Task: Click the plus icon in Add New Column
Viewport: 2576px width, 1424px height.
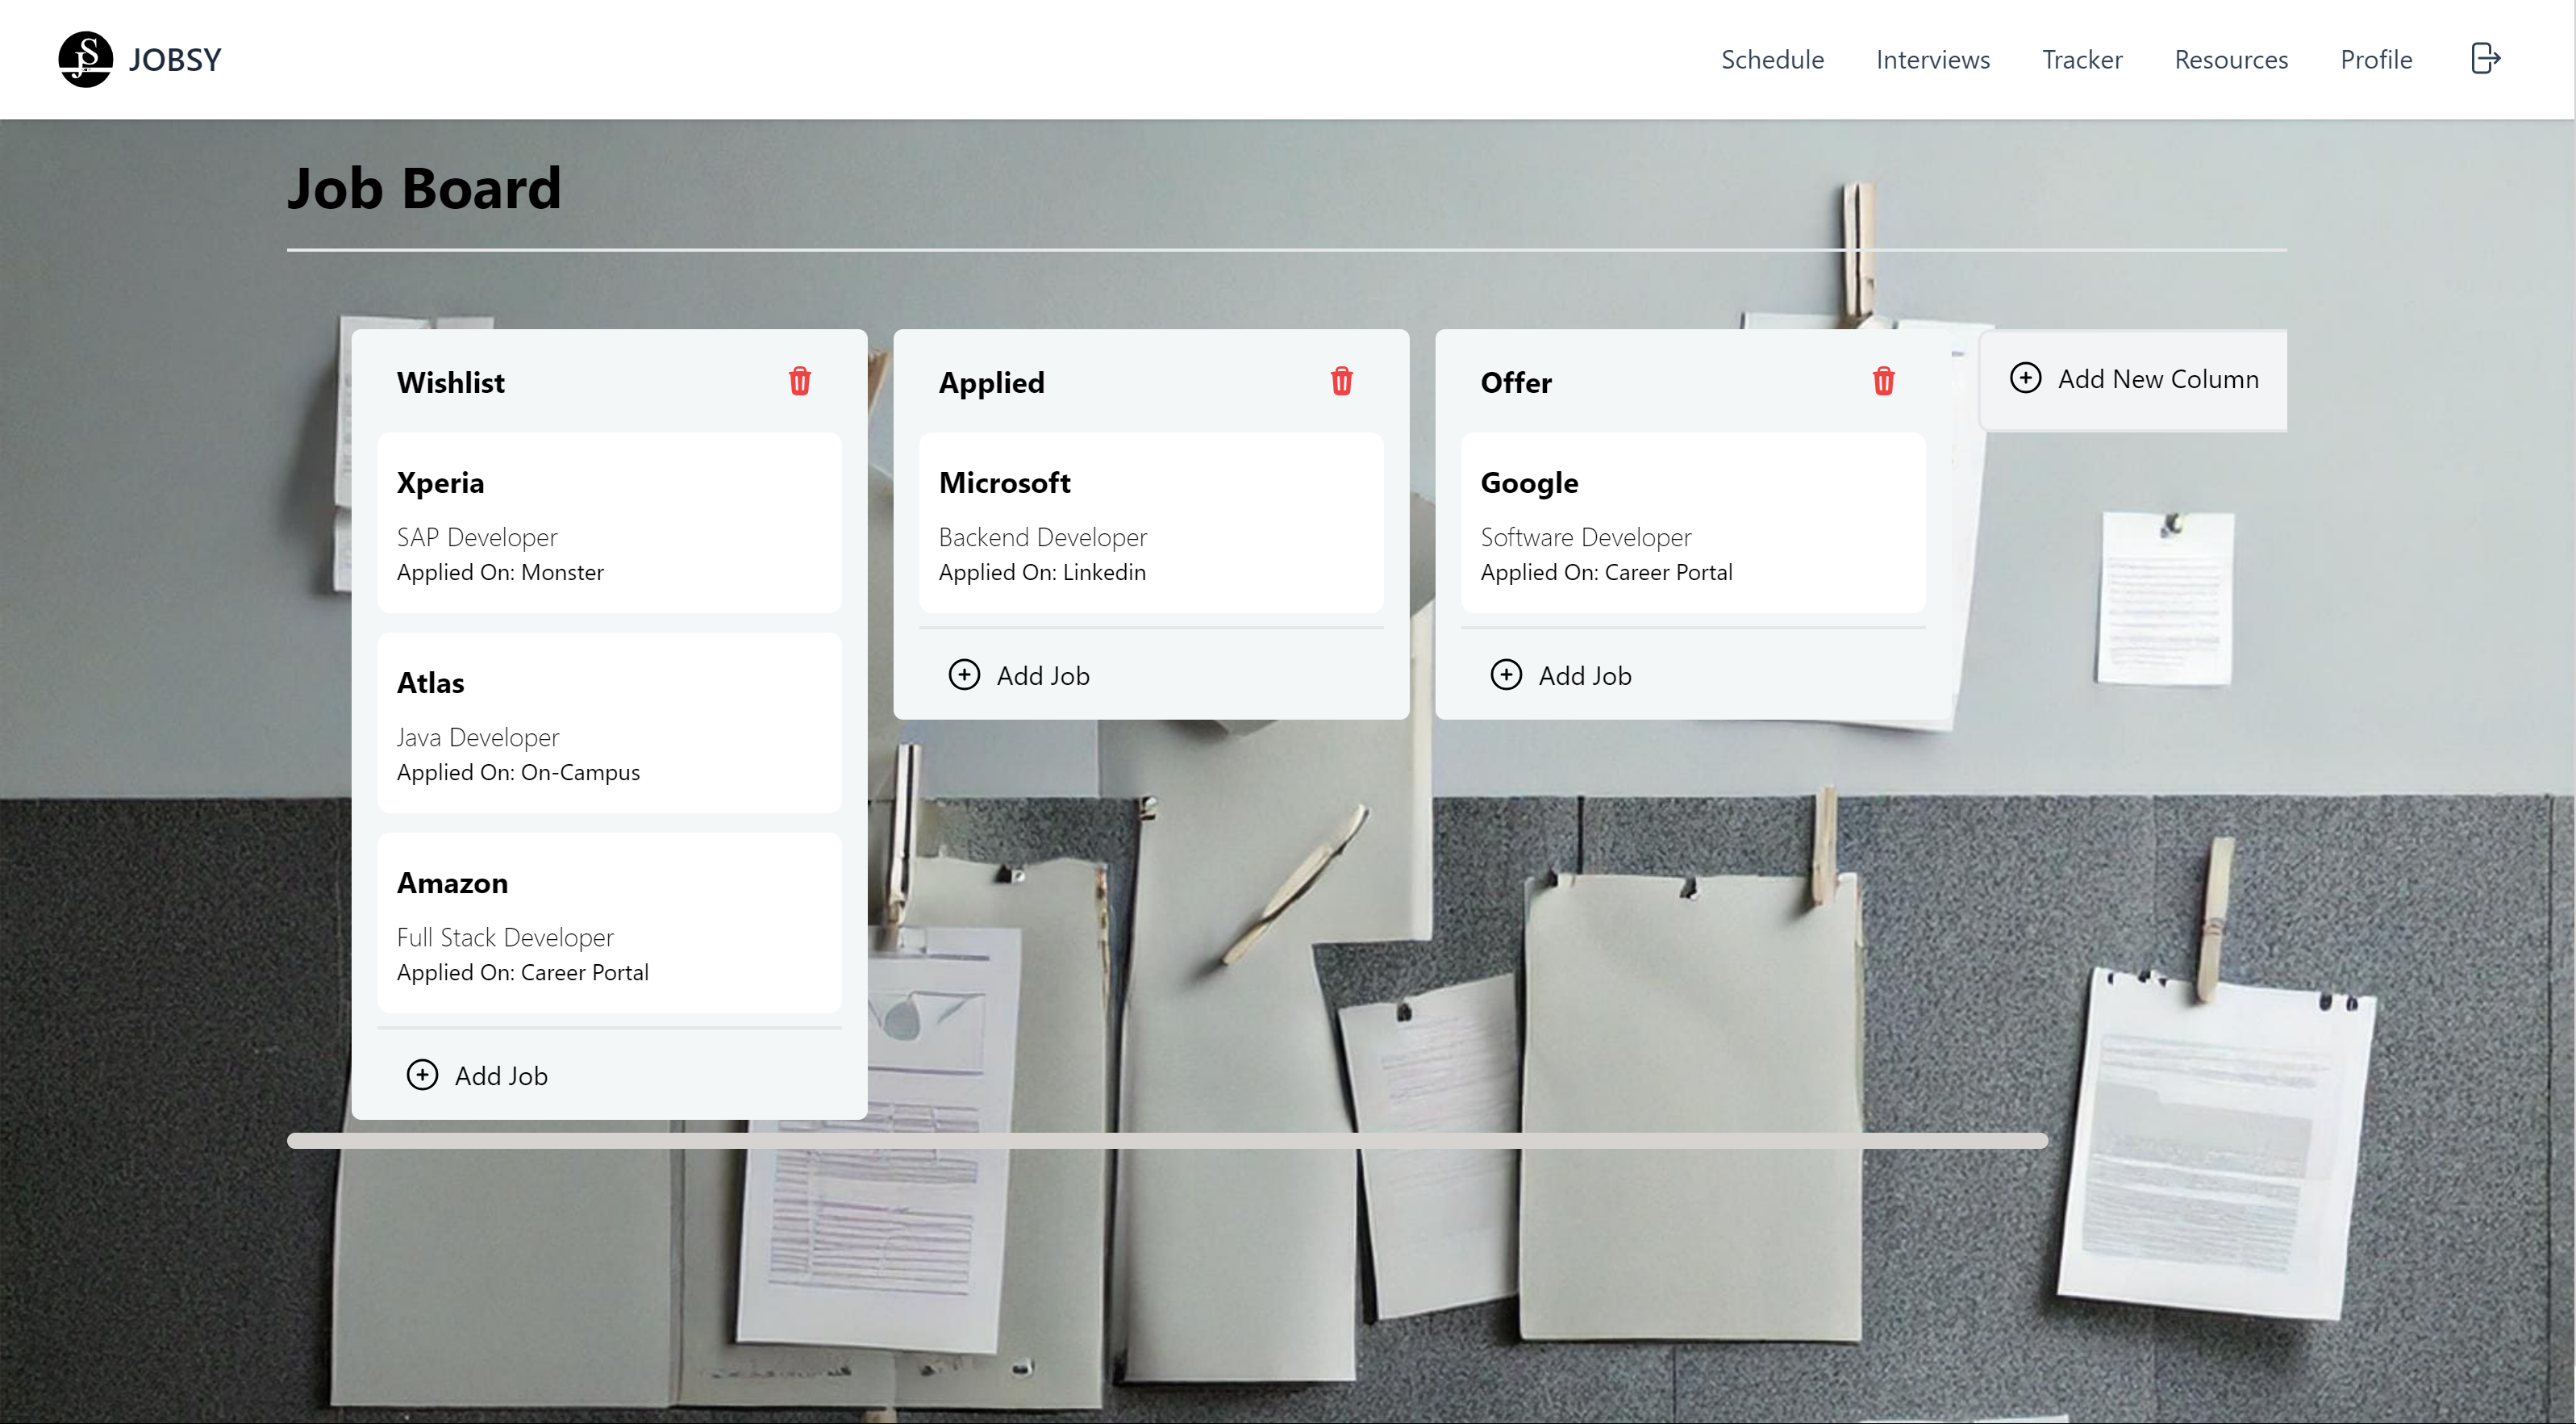Action: 2027,378
